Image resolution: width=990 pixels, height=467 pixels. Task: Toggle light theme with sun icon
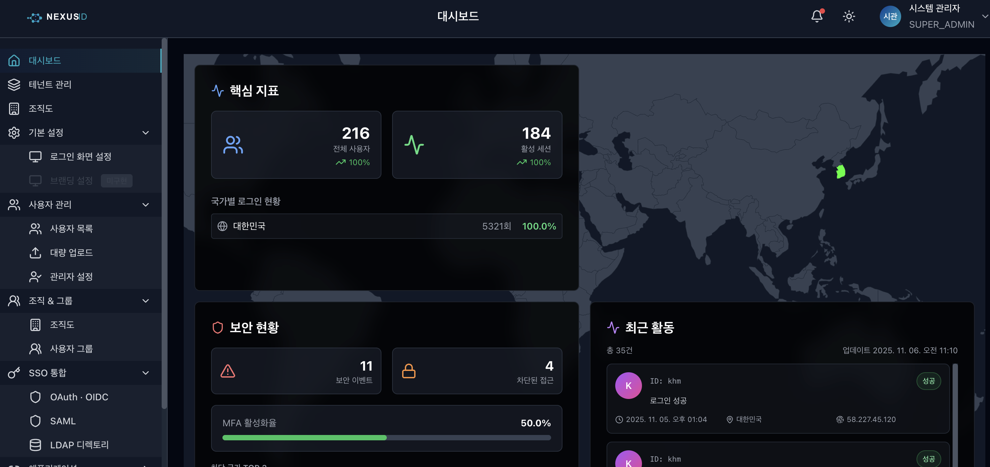point(849,16)
